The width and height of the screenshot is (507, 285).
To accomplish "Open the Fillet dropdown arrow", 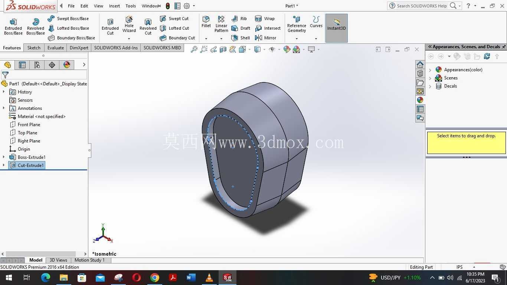I will tap(206, 39).
